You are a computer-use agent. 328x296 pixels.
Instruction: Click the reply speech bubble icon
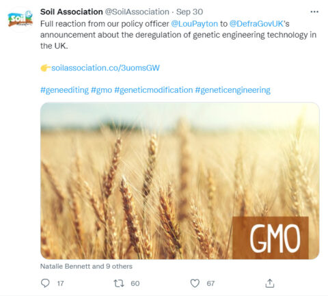(x=45, y=283)
